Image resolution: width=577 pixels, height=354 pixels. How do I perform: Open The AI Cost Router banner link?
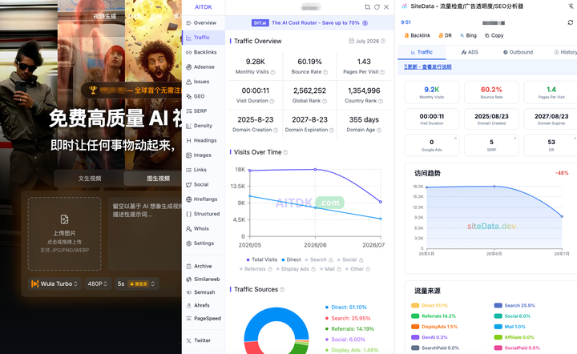(309, 22)
